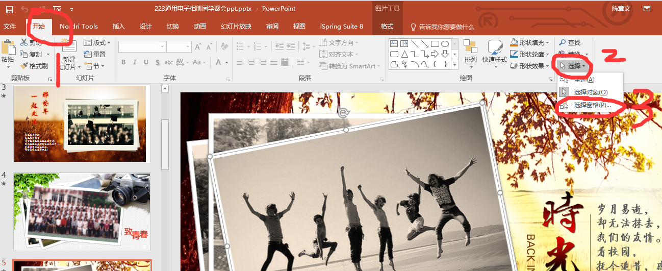Switch to the Design (设计) tab
Image resolution: width=662 pixels, height=271 pixels.
[146, 27]
